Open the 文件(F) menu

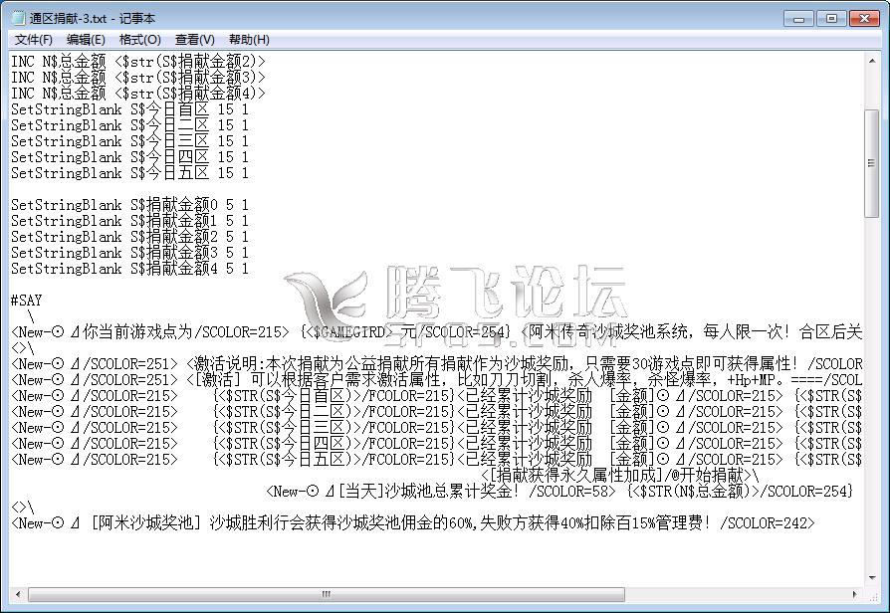[x=33, y=40]
